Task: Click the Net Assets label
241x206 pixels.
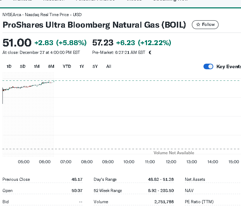Action: (195, 179)
